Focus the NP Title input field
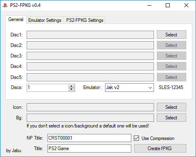This screenshot has width=196, height=157. point(89,138)
